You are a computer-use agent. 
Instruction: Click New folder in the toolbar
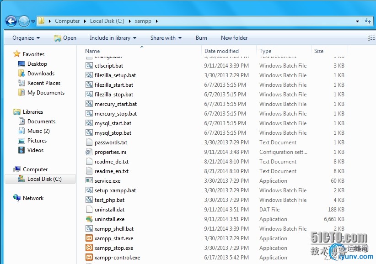click(234, 38)
